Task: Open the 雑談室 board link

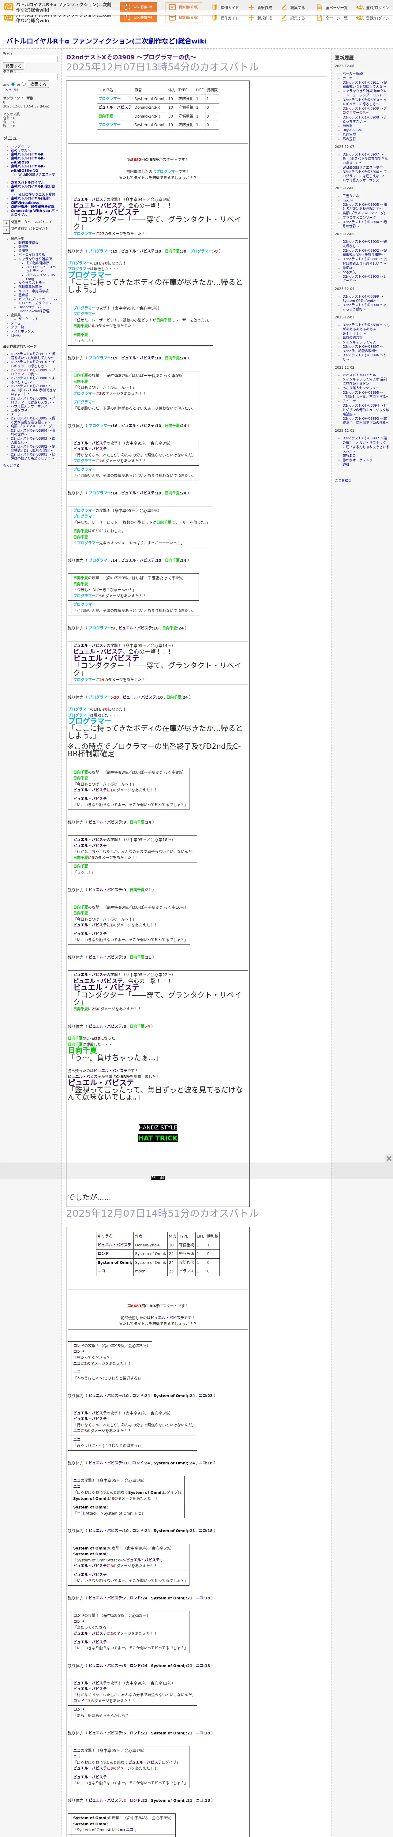Action: (x=24, y=247)
